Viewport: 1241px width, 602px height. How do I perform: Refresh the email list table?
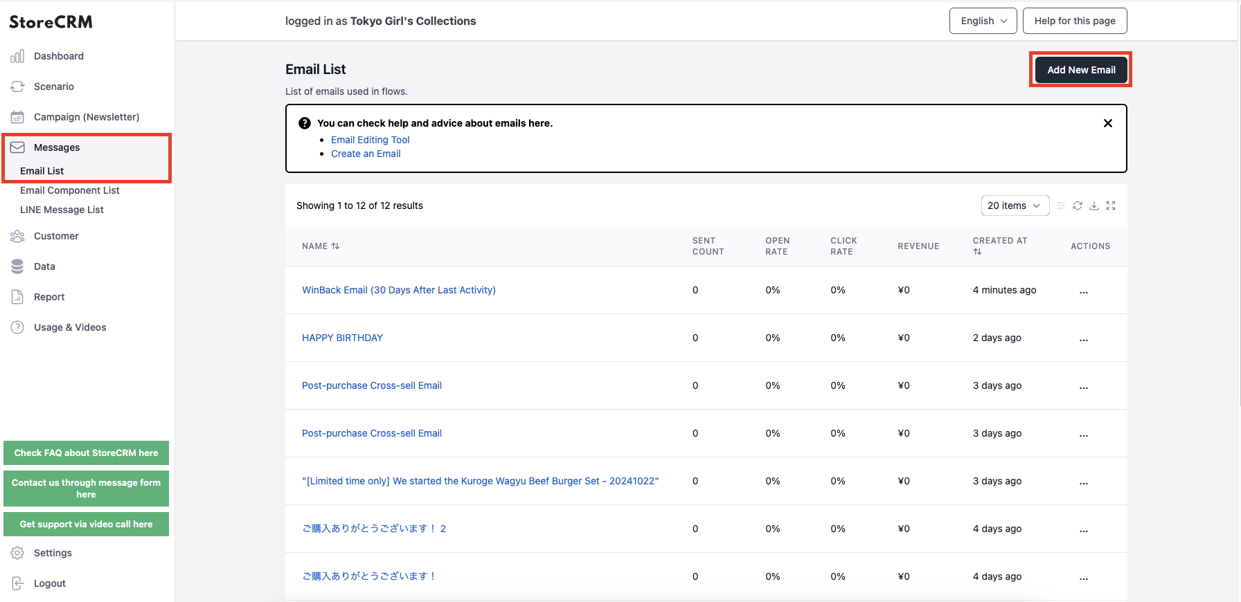pos(1078,206)
